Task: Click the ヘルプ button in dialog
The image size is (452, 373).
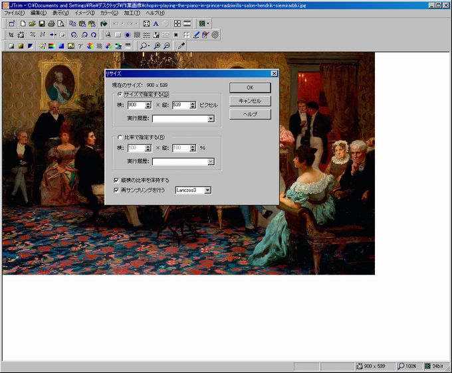Action: pyautogui.click(x=250, y=114)
